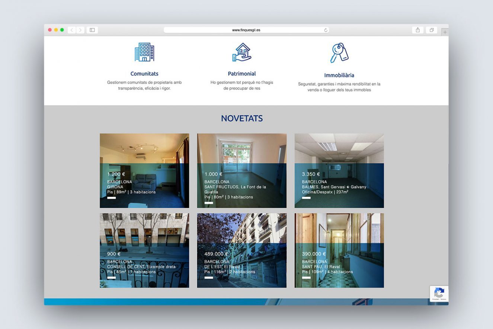Select the Comunitats building icon
The width and height of the screenshot is (493, 329).
pyautogui.click(x=144, y=52)
